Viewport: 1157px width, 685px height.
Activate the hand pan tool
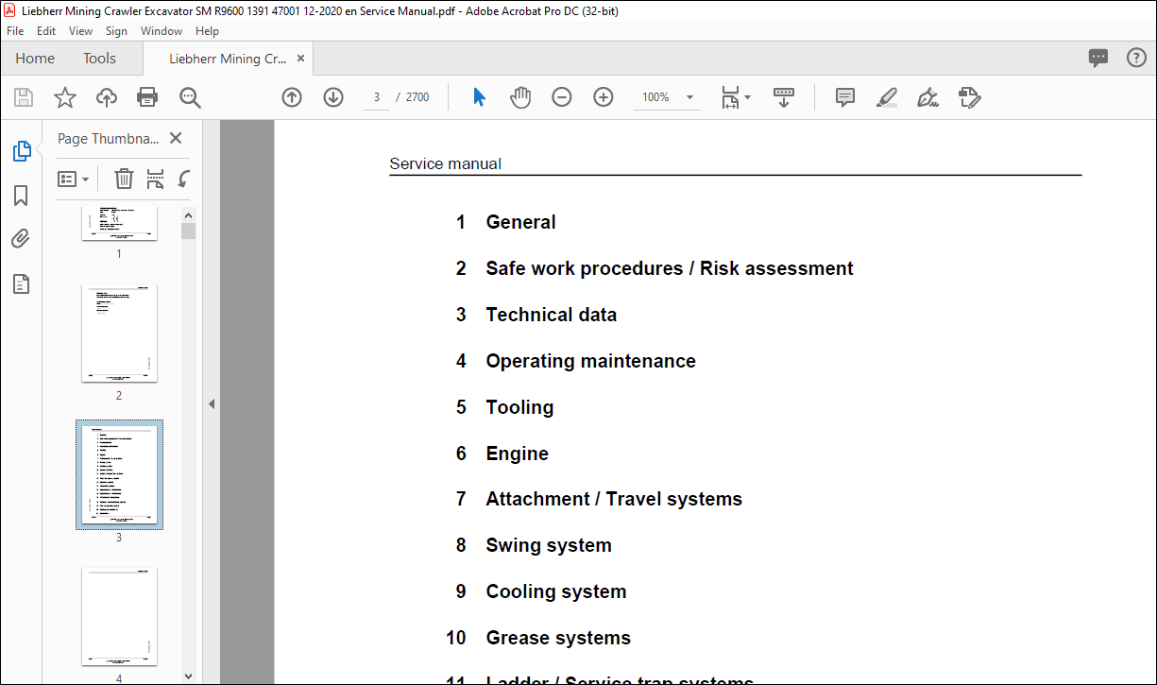pos(520,97)
